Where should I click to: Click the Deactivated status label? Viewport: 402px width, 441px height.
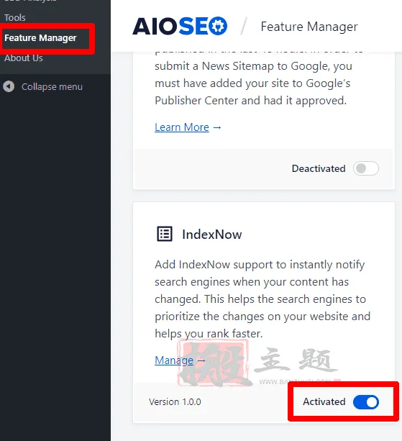click(x=319, y=168)
